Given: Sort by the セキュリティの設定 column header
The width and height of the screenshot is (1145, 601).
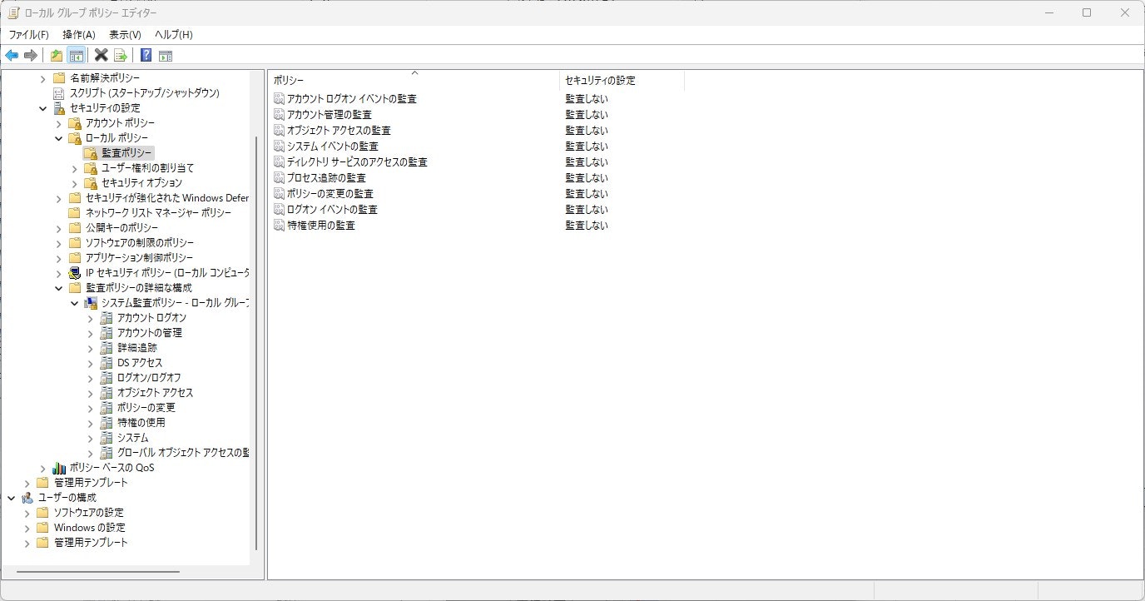Looking at the screenshot, I should pyautogui.click(x=622, y=81).
